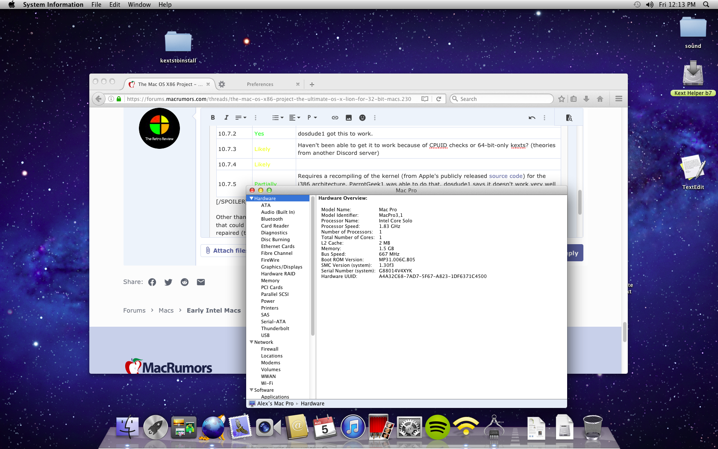
Task: Toggle bold formatting in the forum editor
Action: pos(213,118)
